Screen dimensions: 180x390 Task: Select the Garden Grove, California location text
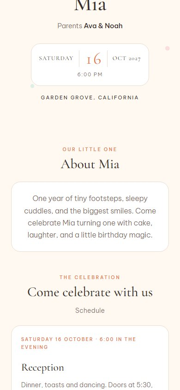pos(90,97)
